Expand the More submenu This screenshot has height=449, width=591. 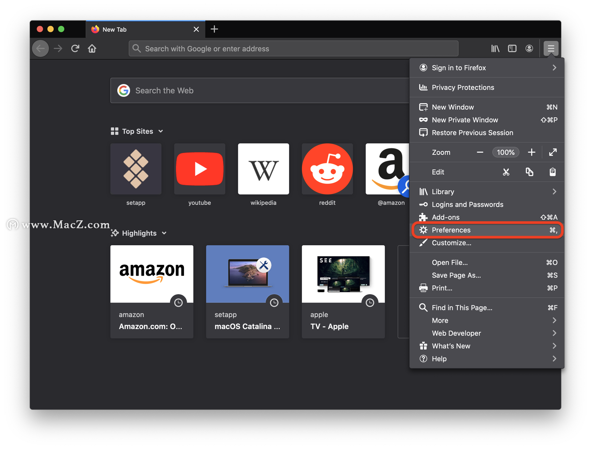point(487,320)
